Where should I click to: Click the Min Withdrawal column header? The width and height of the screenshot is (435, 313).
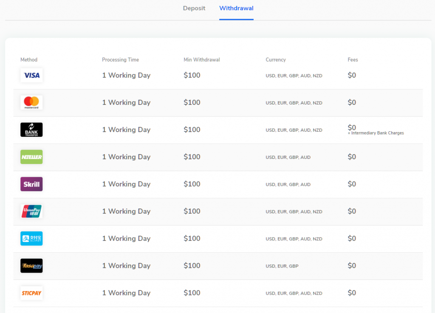pyautogui.click(x=202, y=59)
